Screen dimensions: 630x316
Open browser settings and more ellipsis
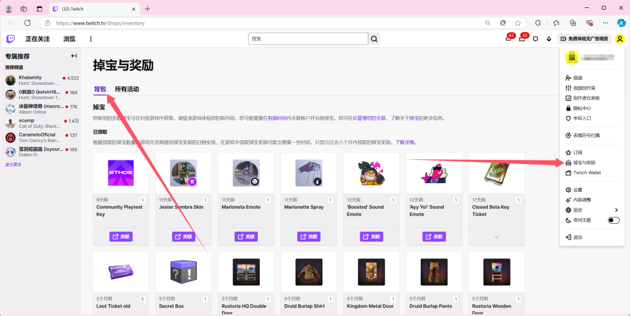(605, 23)
